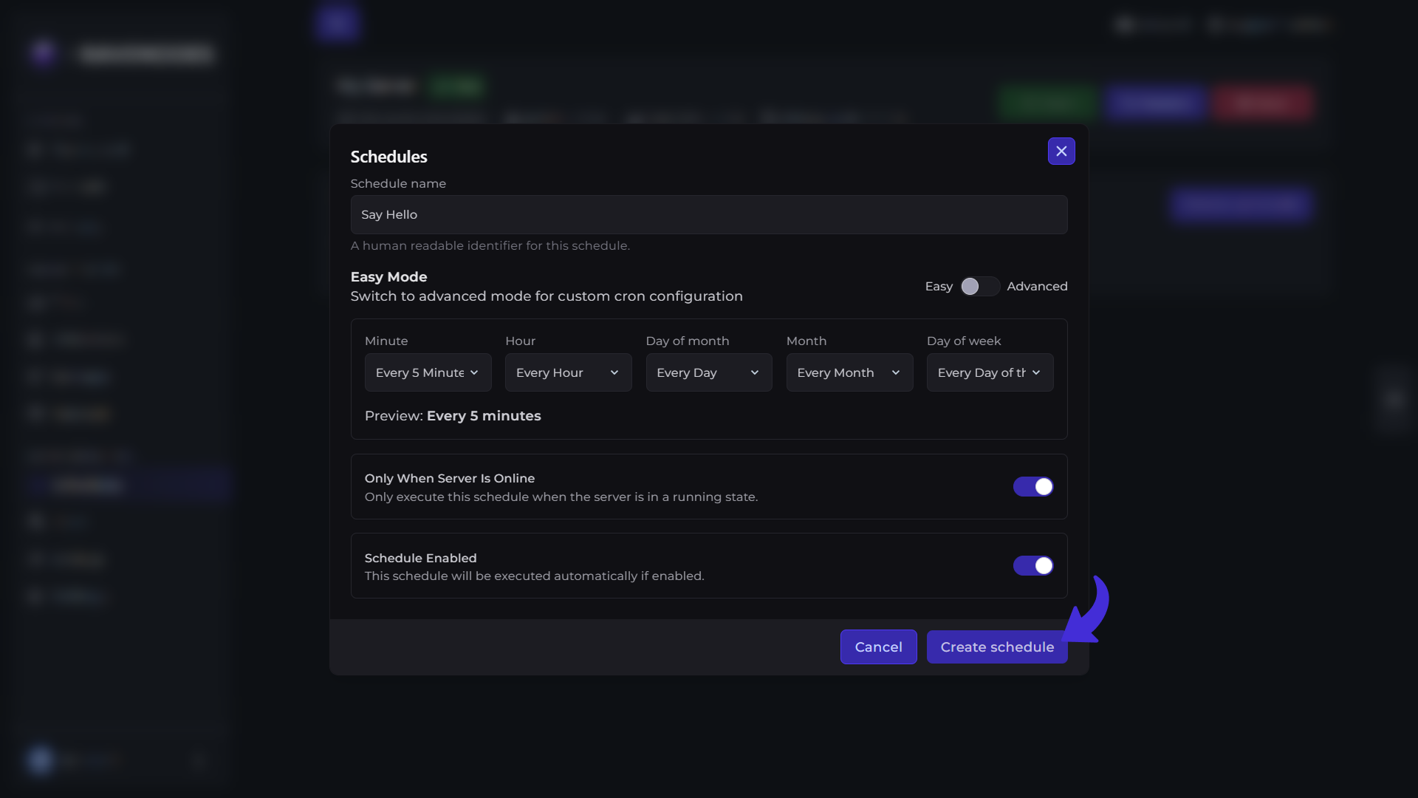Click chevron arrow in Month selector
The image size is (1418, 798).
click(x=896, y=372)
